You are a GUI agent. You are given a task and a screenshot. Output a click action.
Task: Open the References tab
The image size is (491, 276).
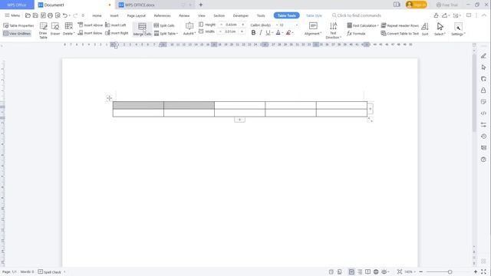tap(162, 15)
